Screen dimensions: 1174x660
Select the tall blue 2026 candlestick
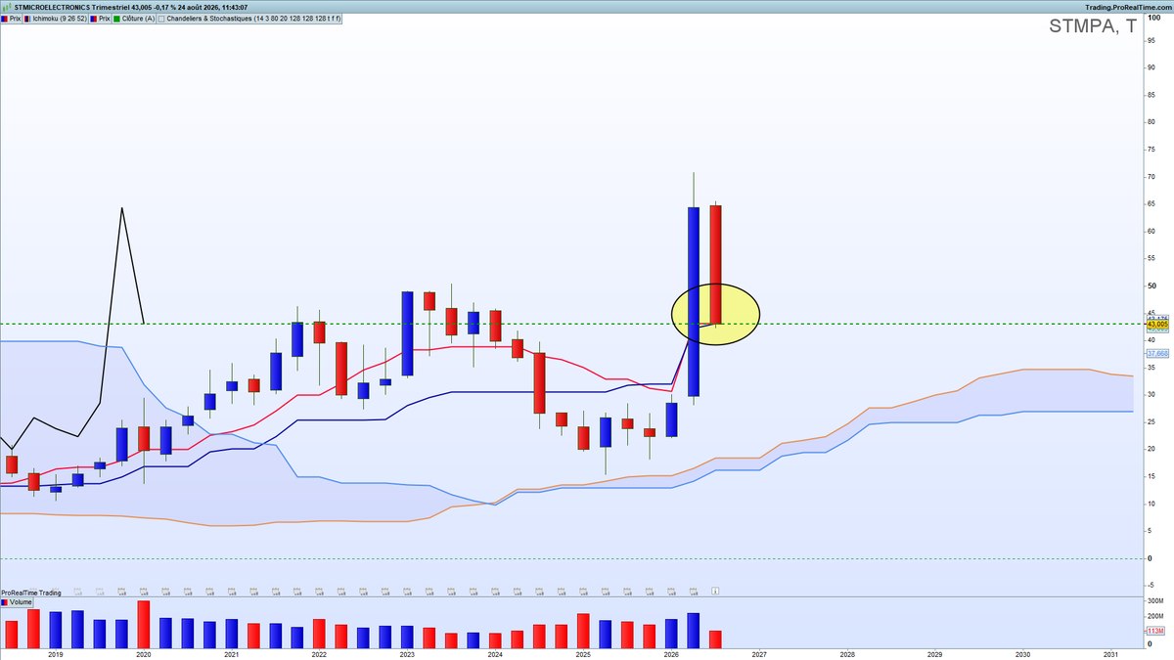(x=694, y=301)
